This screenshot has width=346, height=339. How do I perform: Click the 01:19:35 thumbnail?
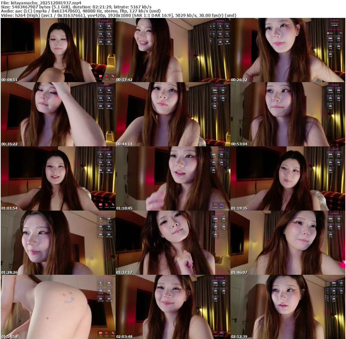[x=288, y=178]
